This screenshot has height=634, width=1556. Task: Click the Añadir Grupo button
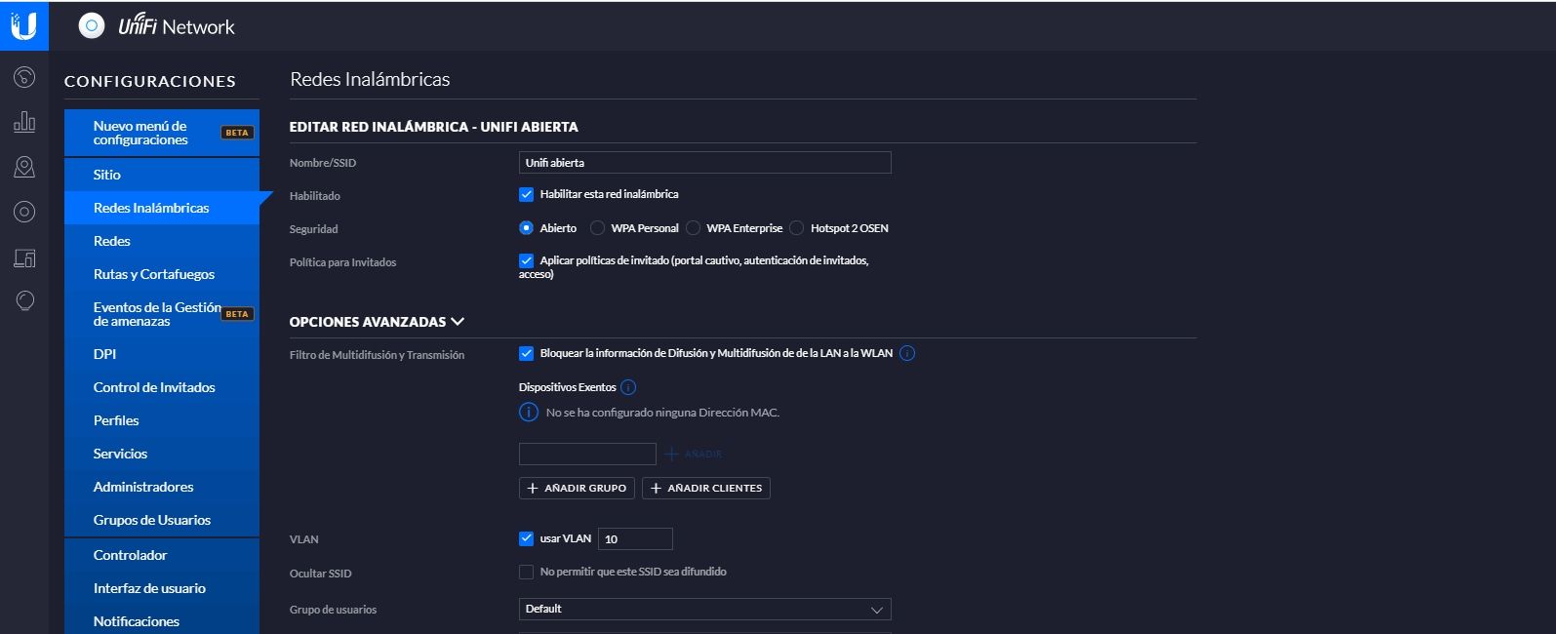577,488
